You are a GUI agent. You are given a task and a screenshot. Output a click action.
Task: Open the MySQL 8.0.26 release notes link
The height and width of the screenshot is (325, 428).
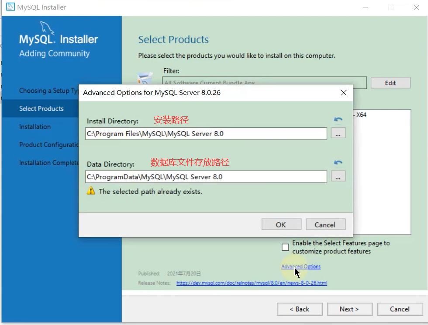click(x=252, y=283)
